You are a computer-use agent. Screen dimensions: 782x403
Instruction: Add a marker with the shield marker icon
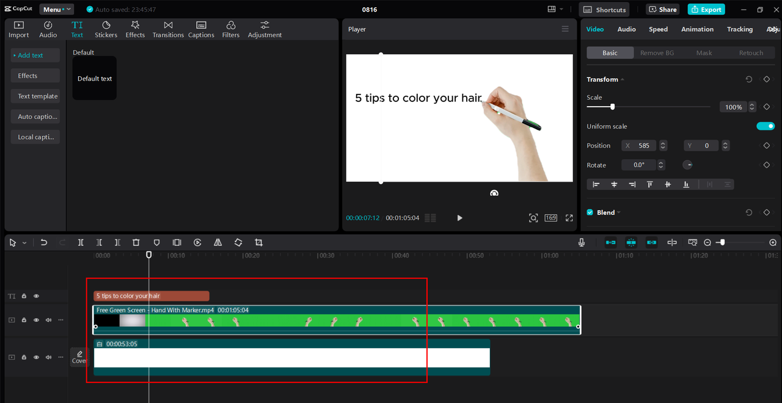pyautogui.click(x=156, y=243)
